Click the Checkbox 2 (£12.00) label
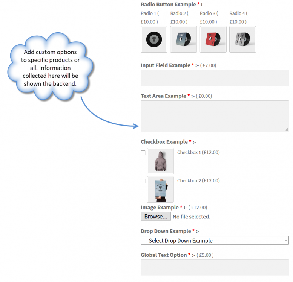This screenshot has height=282, width=293. point(198,181)
